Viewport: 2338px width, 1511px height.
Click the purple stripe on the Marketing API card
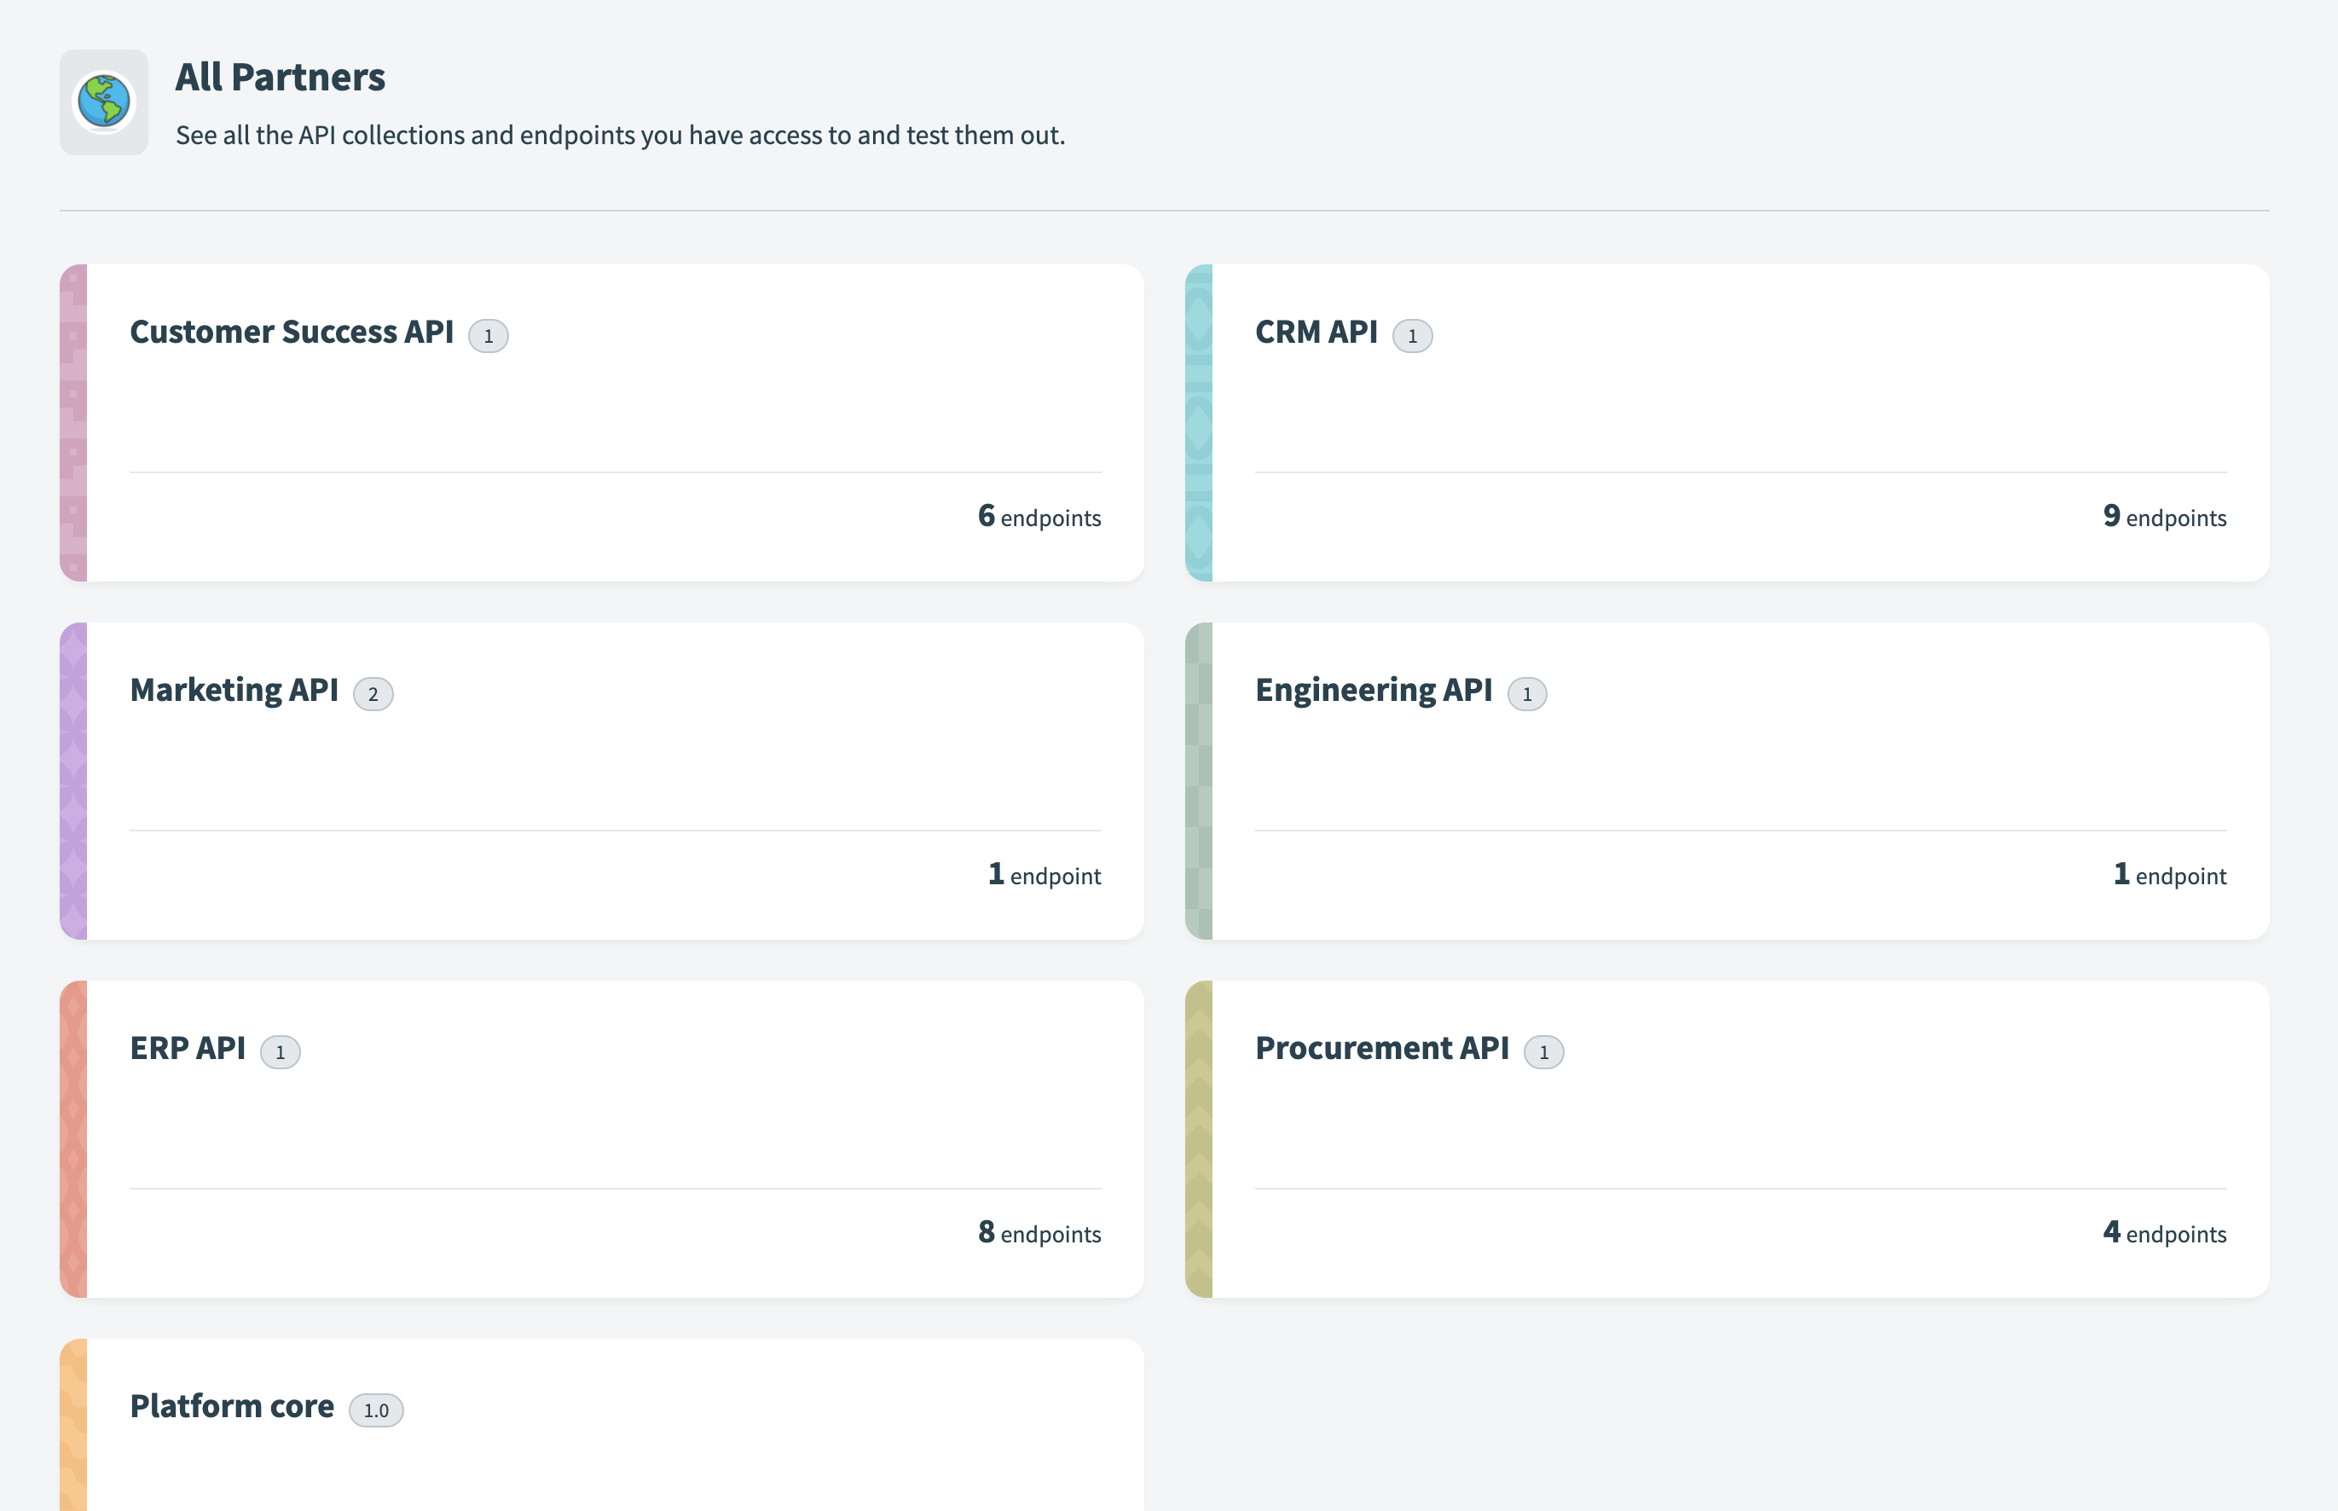(x=72, y=781)
